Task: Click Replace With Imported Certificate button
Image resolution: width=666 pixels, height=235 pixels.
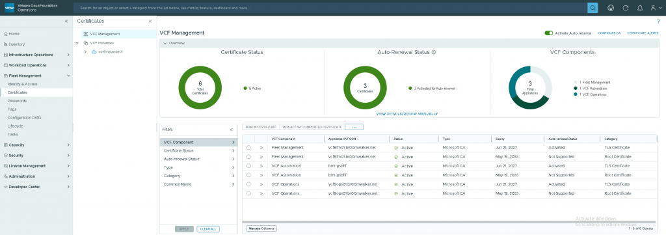Action: (x=312, y=127)
